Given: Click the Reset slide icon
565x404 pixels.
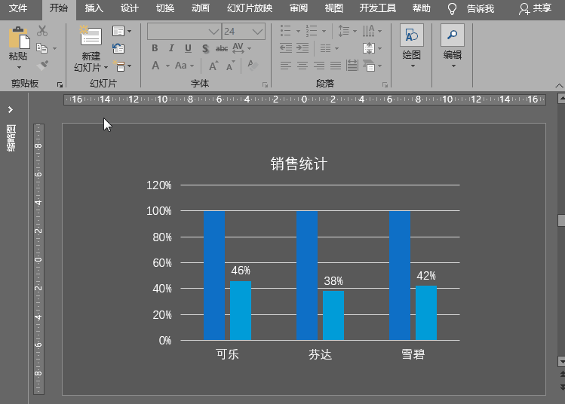Looking at the screenshot, I should (x=118, y=48).
